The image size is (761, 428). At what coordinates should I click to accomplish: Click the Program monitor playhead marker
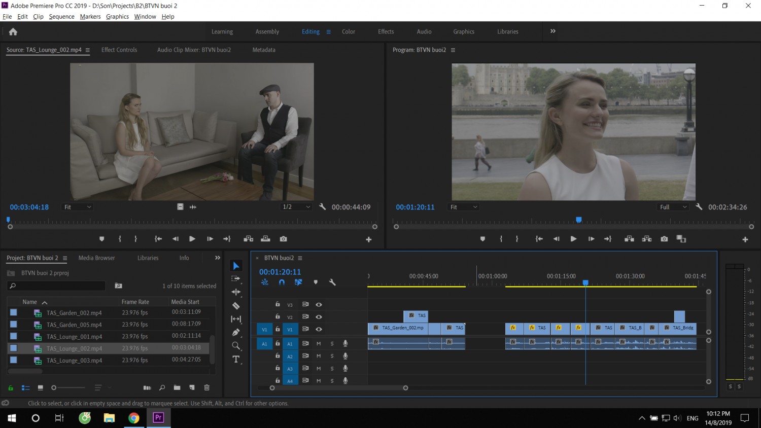[x=579, y=220]
